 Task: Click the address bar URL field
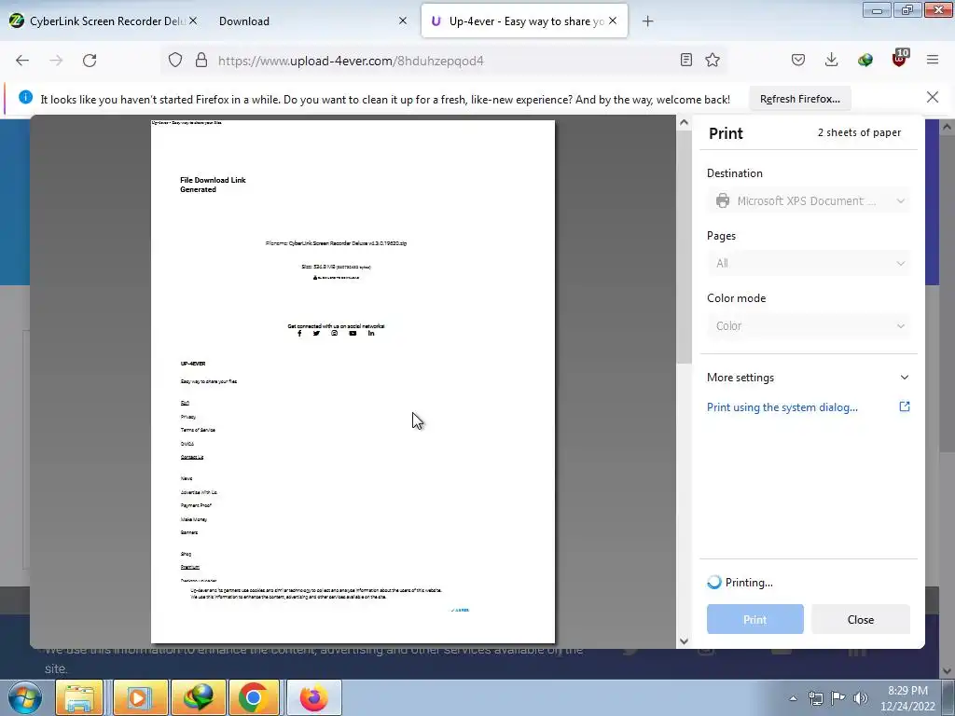(x=446, y=61)
